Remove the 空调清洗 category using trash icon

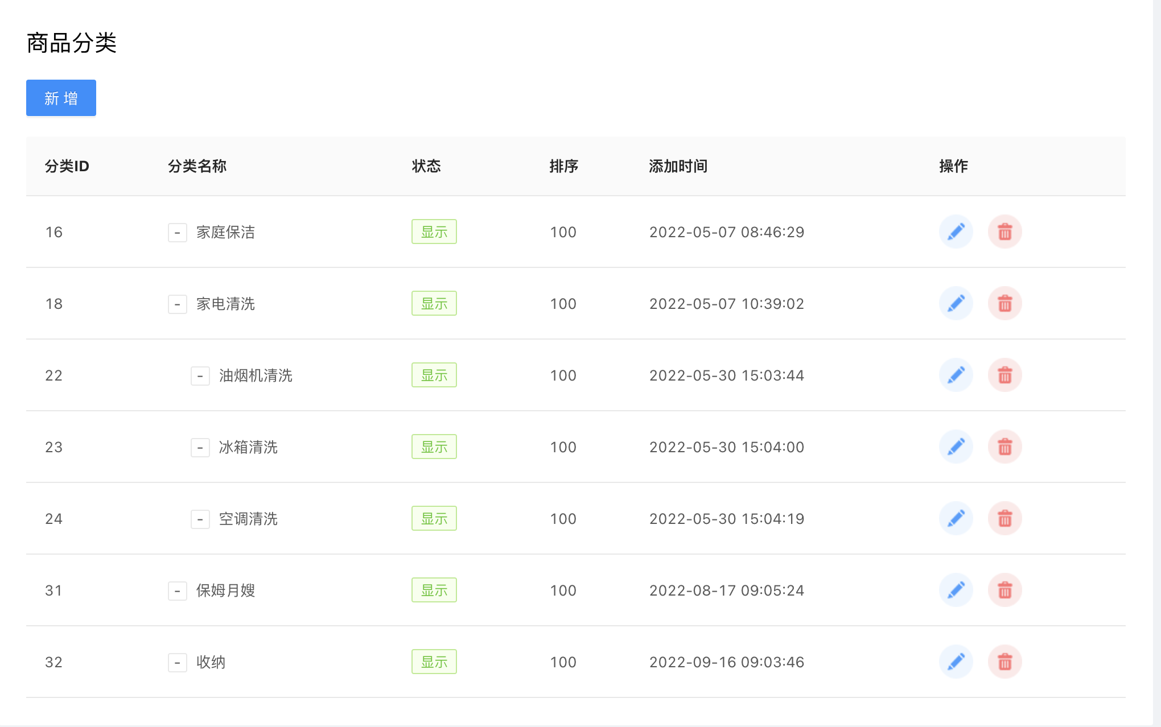coord(1004,518)
